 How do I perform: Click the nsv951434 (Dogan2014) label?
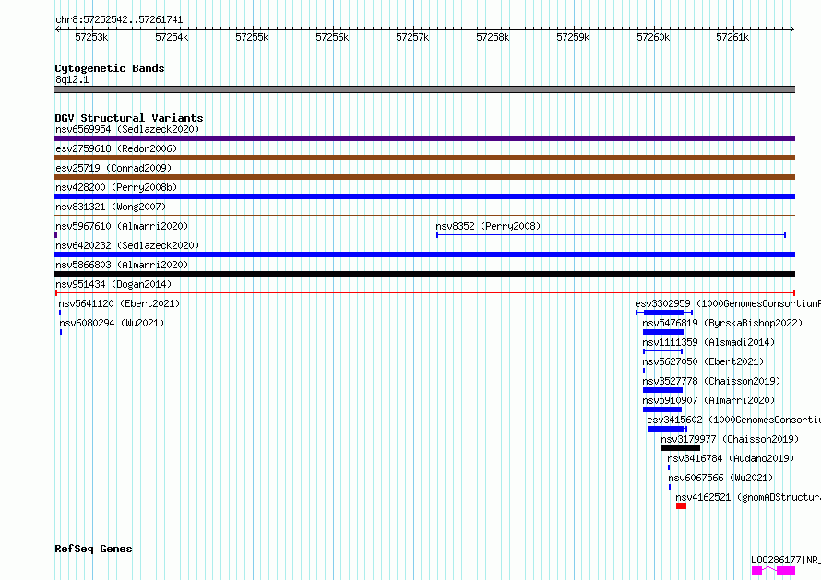(113, 284)
